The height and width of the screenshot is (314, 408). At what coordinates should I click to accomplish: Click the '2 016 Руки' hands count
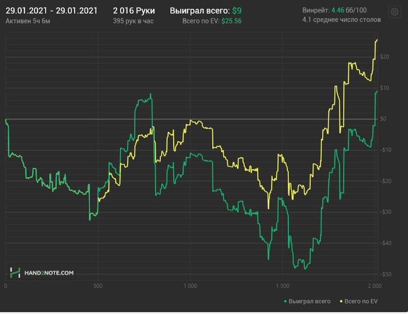click(133, 10)
